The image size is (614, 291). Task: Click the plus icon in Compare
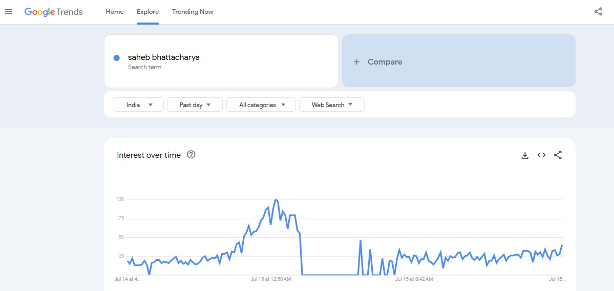pyautogui.click(x=357, y=62)
